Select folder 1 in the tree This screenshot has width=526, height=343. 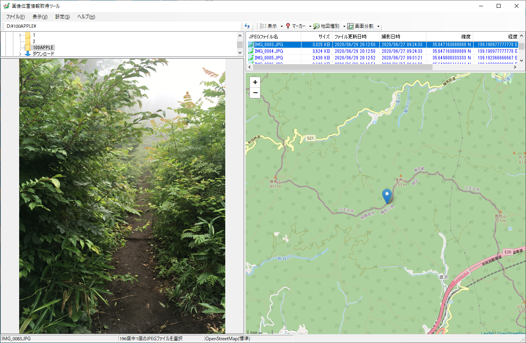(x=34, y=35)
